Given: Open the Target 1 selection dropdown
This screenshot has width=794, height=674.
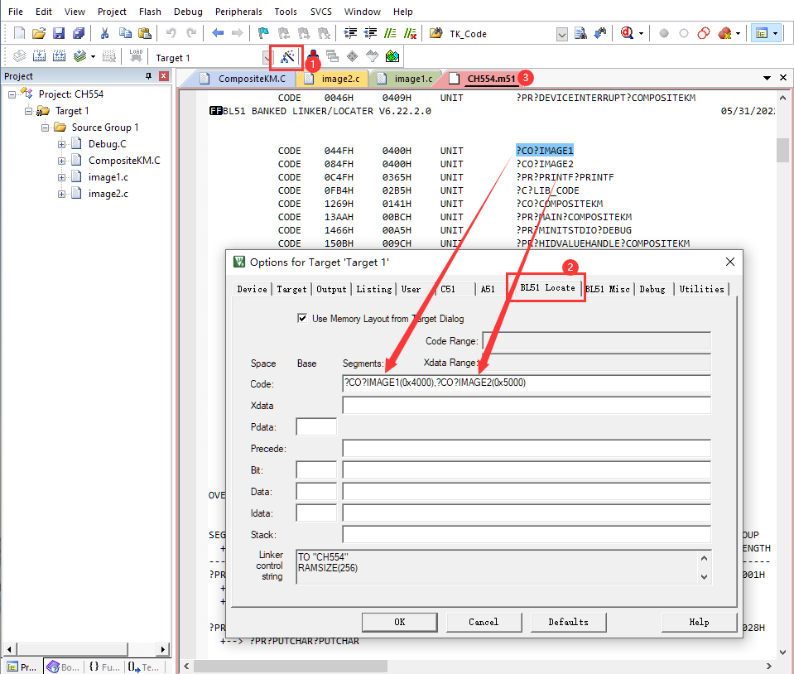Looking at the screenshot, I should pos(267,58).
